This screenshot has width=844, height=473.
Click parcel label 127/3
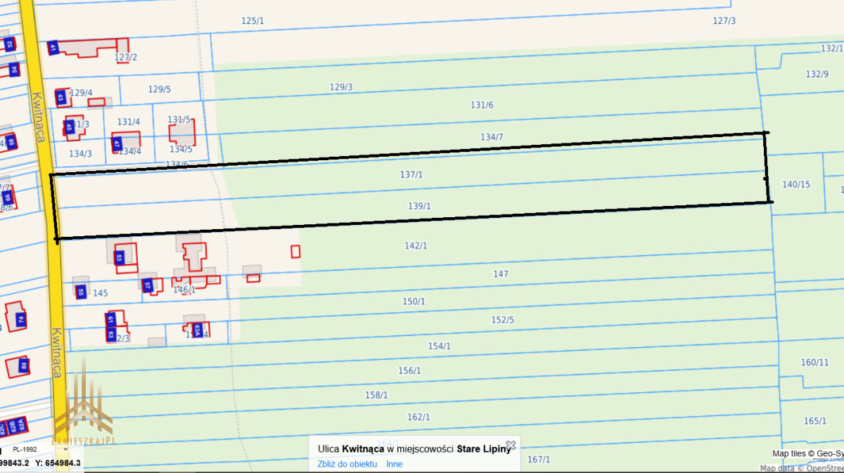(724, 21)
